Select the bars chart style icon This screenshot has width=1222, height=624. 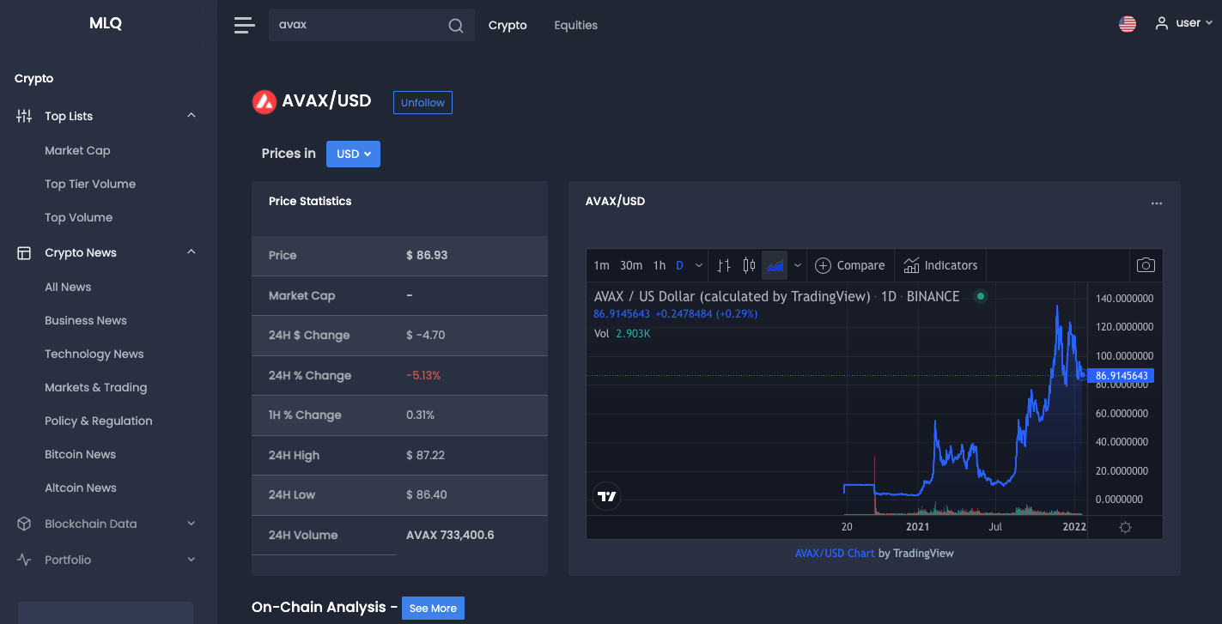pyautogui.click(x=724, y=265)
